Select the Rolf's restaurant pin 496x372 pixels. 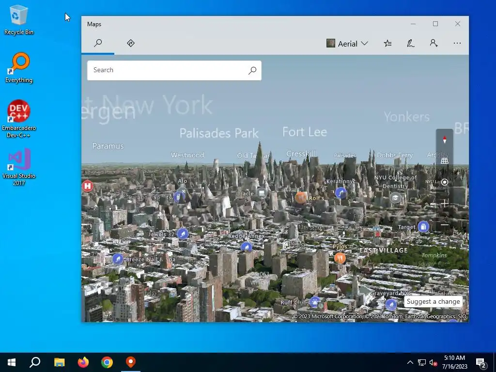(300, 198)
